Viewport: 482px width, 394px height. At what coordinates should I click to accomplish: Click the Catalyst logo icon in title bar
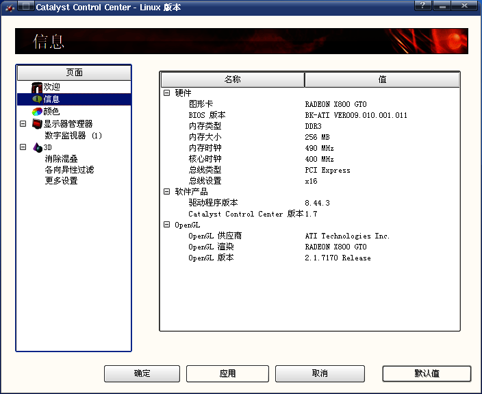point(9,8)
